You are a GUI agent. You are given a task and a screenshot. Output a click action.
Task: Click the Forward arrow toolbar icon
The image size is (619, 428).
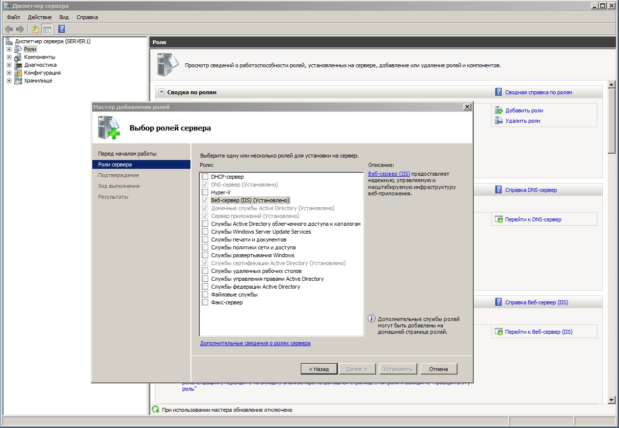point(20,29)
